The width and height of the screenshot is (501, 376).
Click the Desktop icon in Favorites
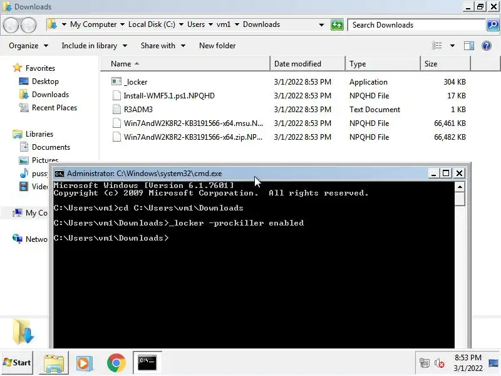[24, 81]
